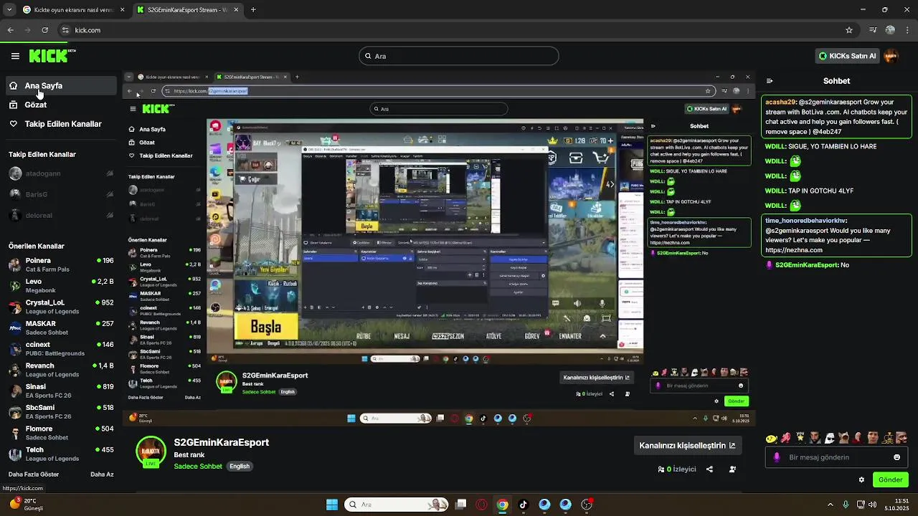The image size is (918, 516).
Task: Focus the 'Bir mesaj gönderin' chat input
Action: [836, 457]
